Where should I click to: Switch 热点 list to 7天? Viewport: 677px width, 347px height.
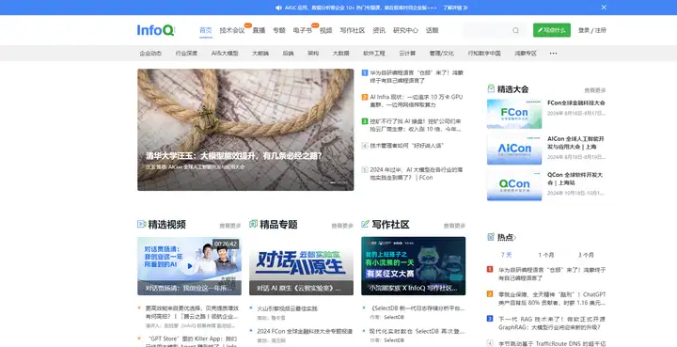506,255
